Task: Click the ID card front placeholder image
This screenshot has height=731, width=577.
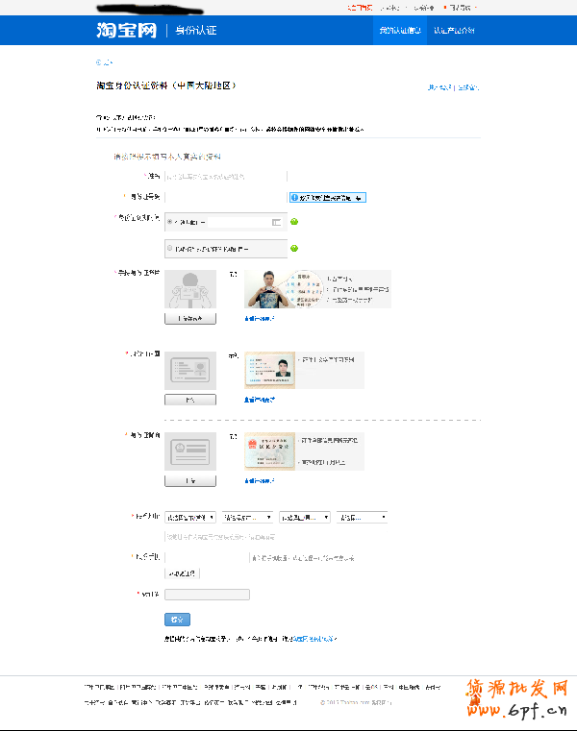Action: [190, 371]
